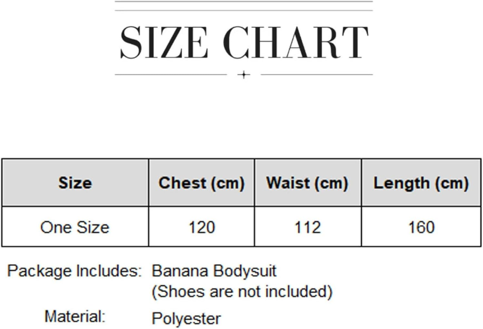
Task: Click the Package Includes label
Action: (x=74, y=271)
